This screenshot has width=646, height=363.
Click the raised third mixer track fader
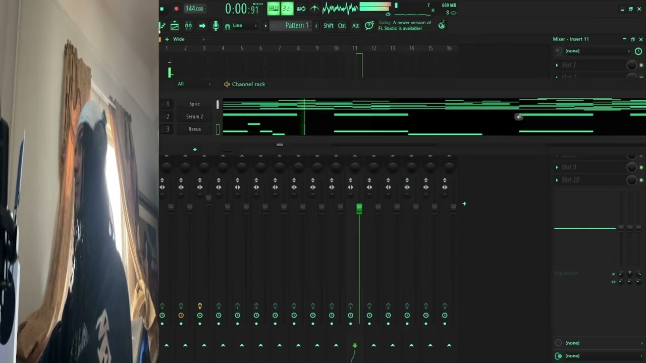point(208,200)
